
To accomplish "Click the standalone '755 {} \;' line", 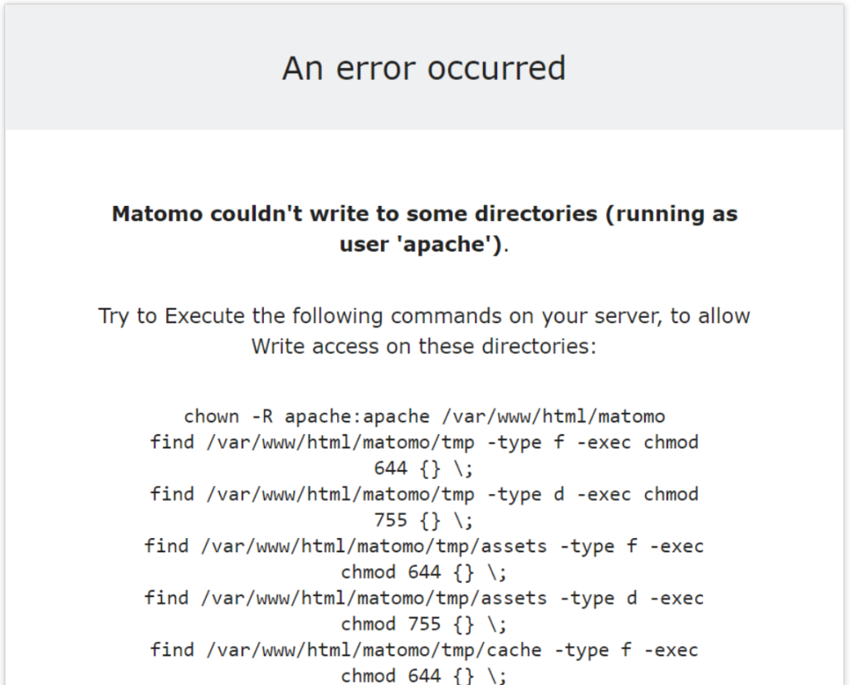I will 424,521.
